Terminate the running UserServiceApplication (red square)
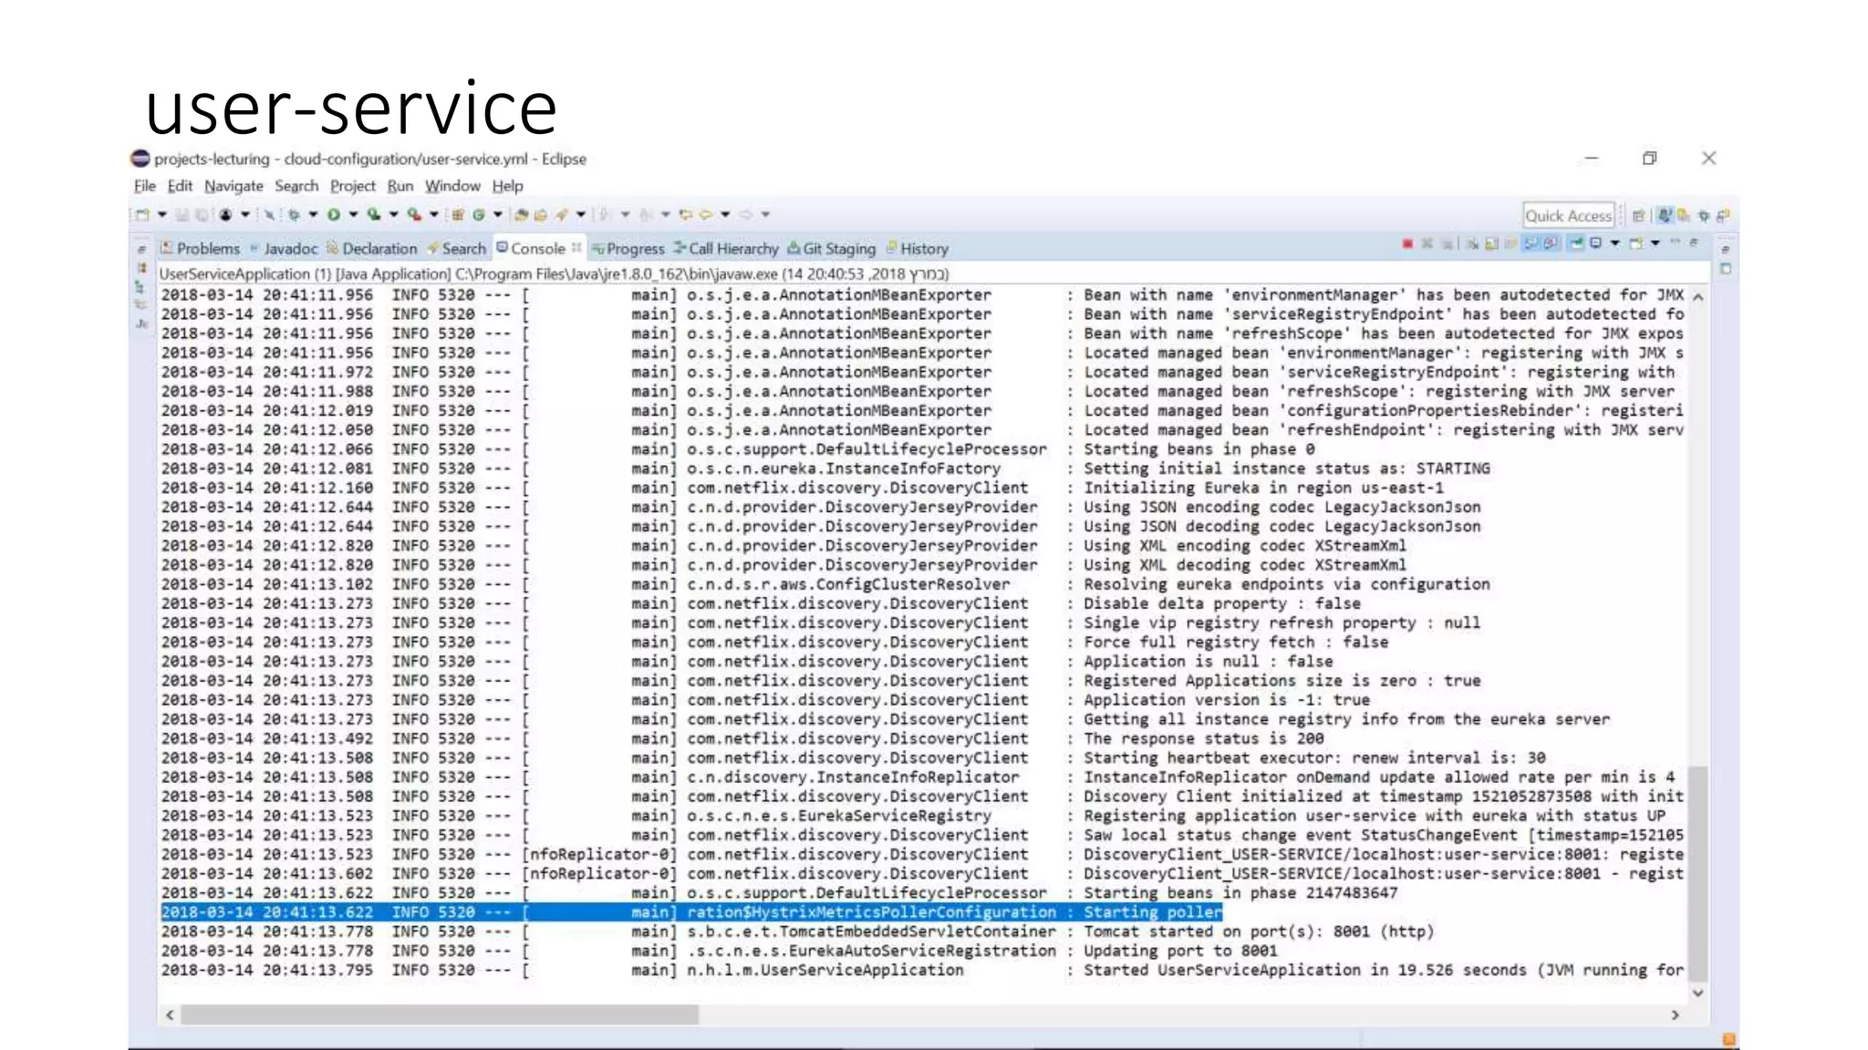This screenshot has height=1050, width=1868. pyautogui.click(x=1407, y=243)
